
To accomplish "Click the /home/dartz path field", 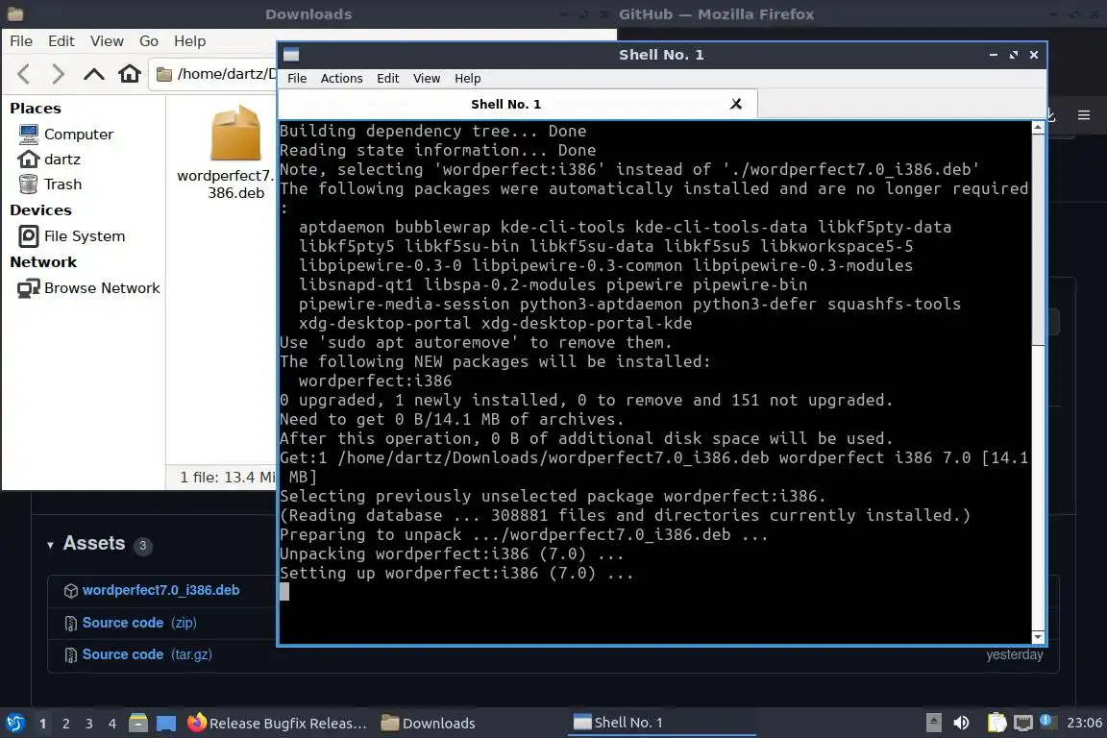I will [214, 73].
